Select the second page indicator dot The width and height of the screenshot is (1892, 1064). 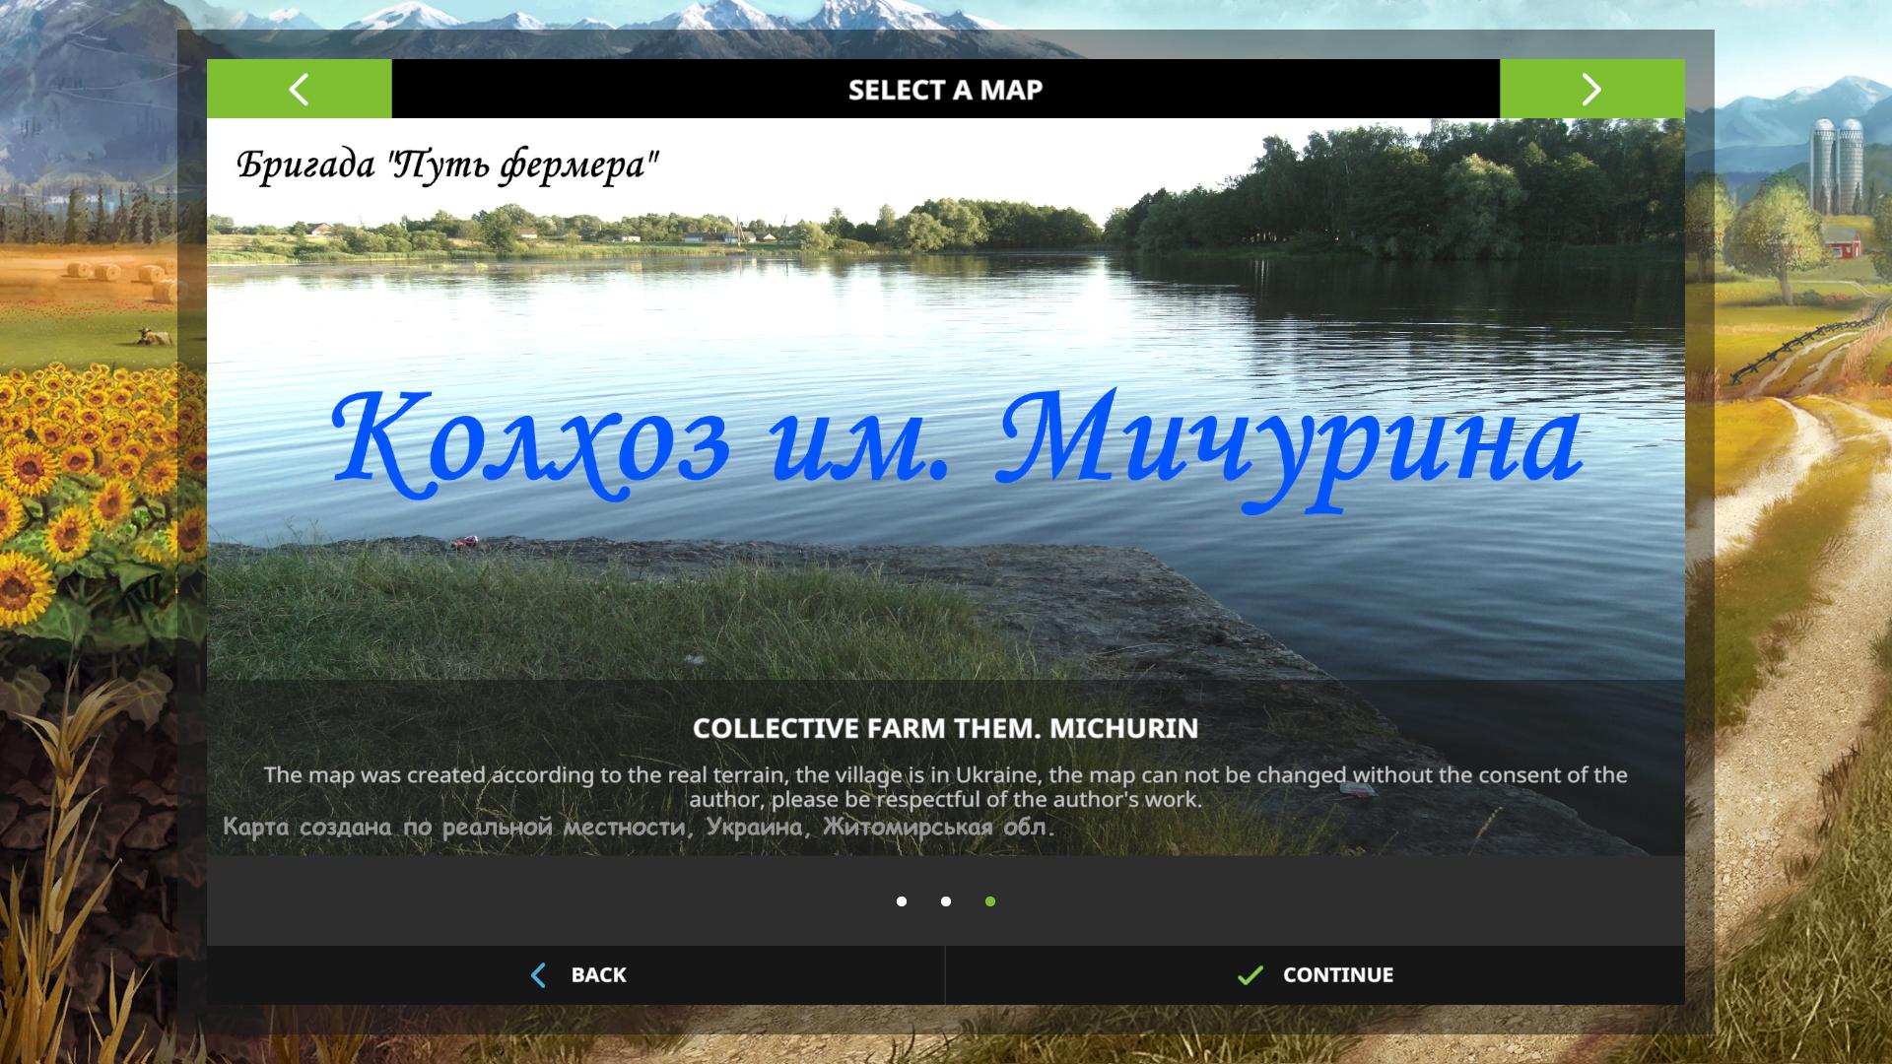(946, 901)
